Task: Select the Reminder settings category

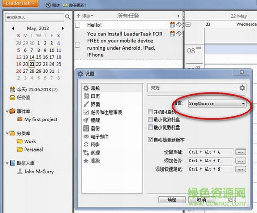Action: (112, 120)
